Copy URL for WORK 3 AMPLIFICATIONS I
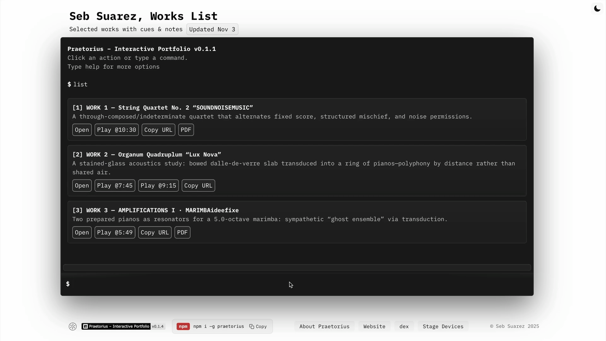The height and width of the screenshot is (341, 606). pos(155,232)
